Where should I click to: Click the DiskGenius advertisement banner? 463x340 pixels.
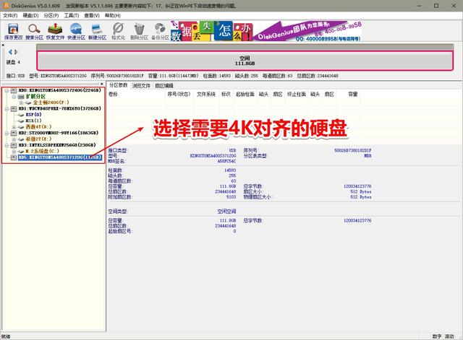coord(266,31)
